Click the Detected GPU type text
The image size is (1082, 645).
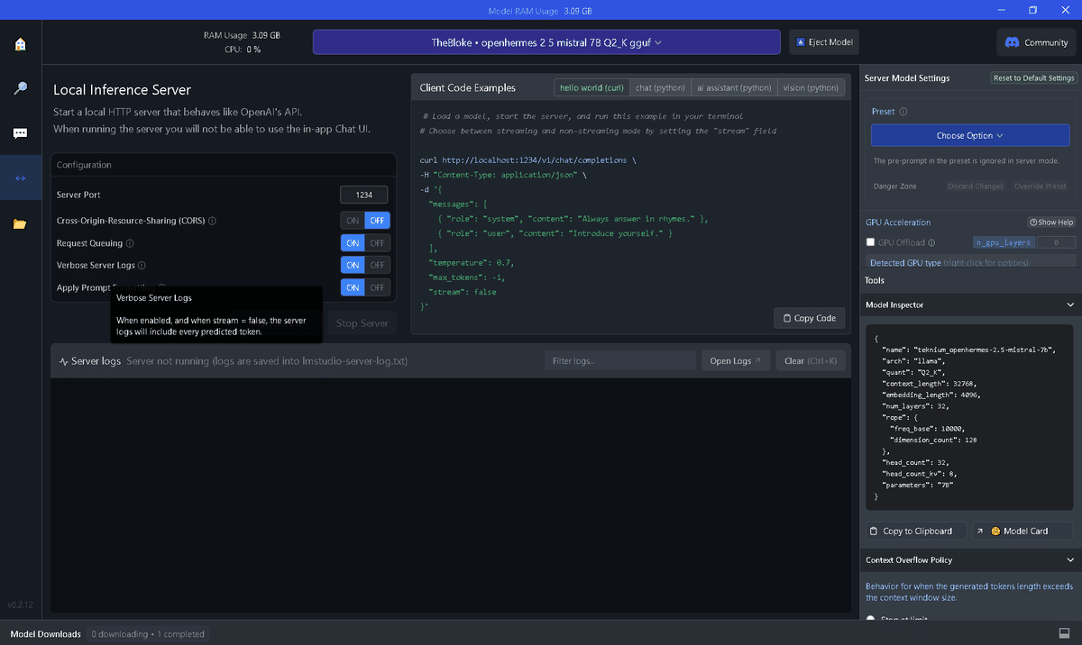905,263
